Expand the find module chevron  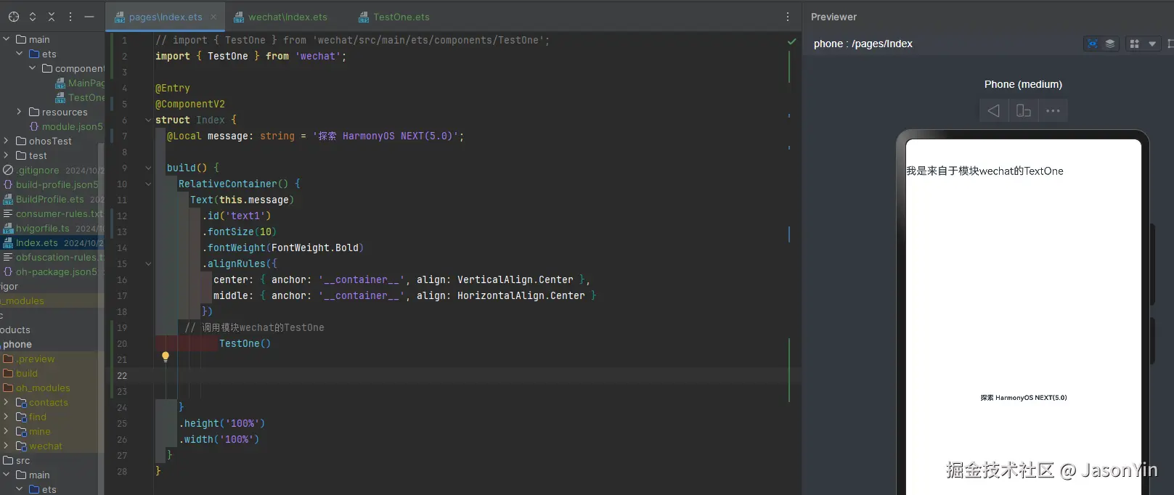click(x=6, y=417)
